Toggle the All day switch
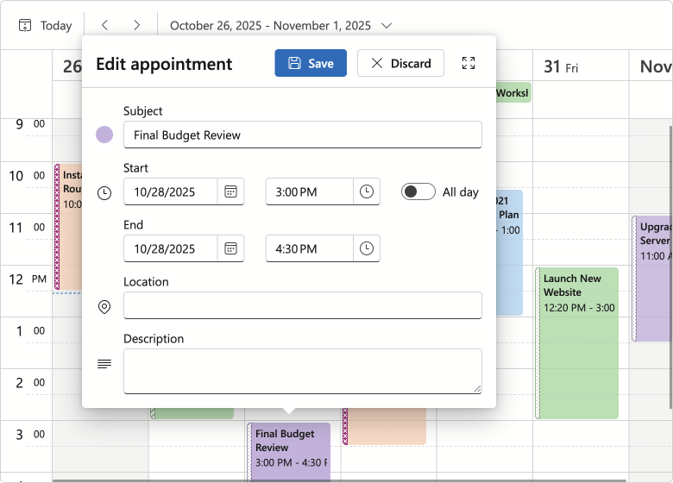This screenshot has width=673, height=483. tap(418, 191)
